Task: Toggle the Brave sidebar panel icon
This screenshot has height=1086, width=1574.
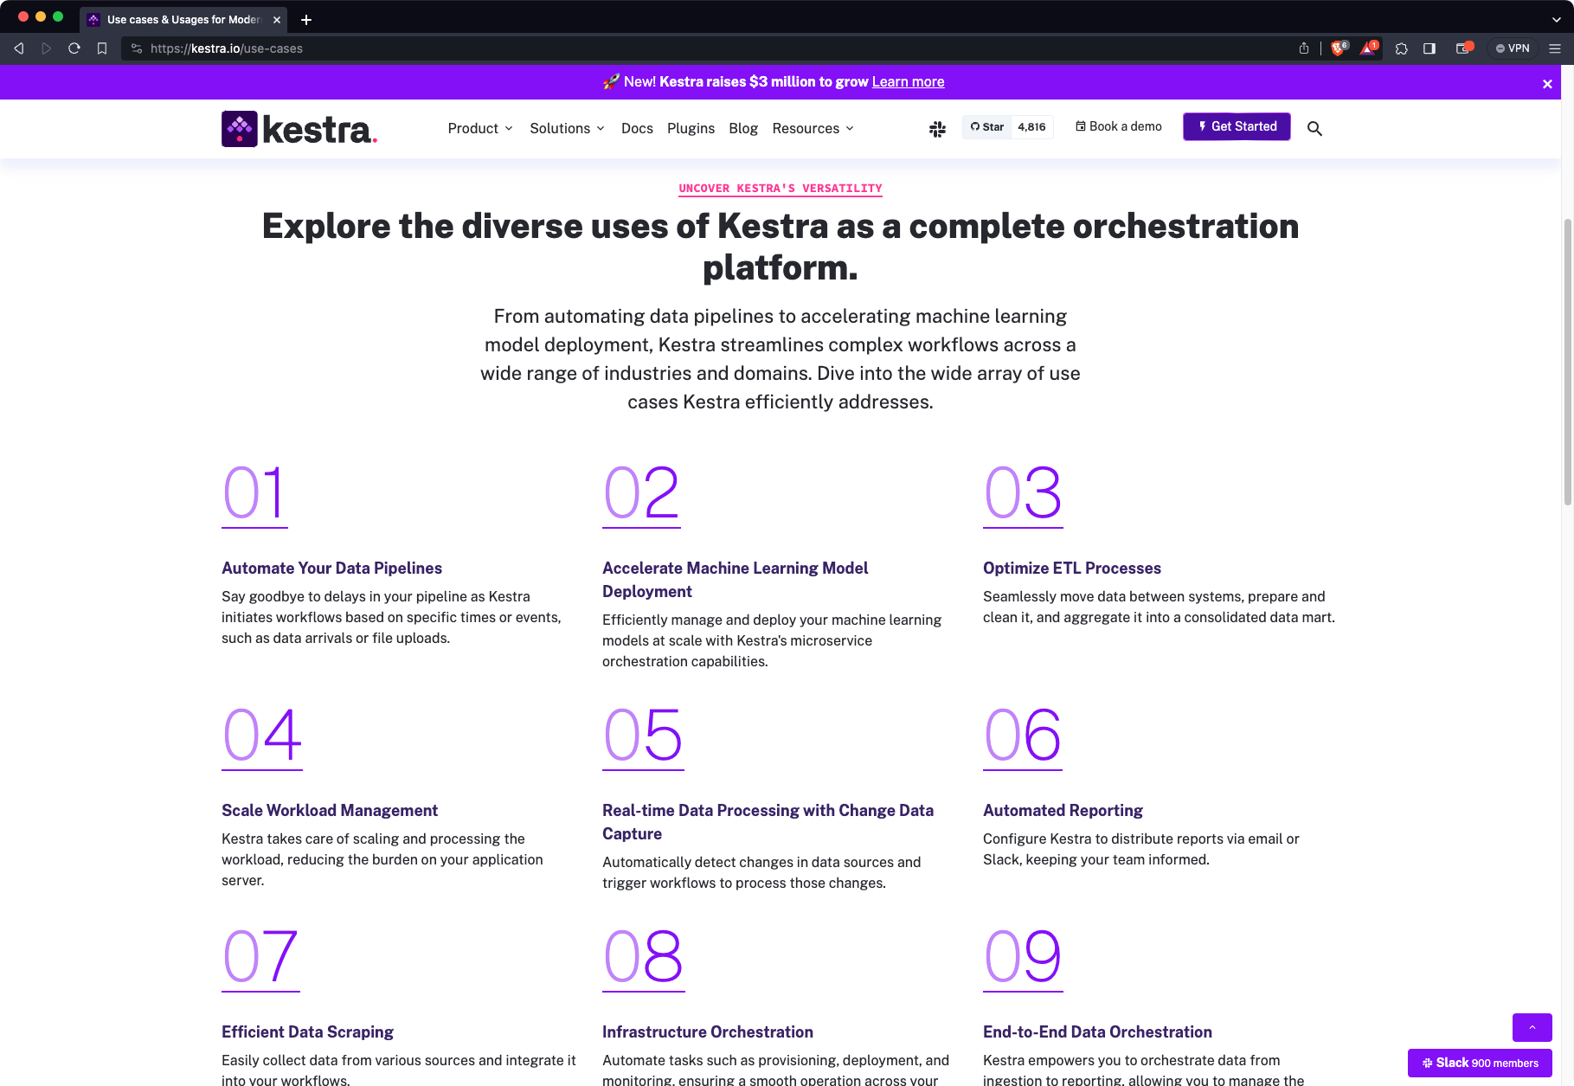Action: click(x=1429, y=48)
